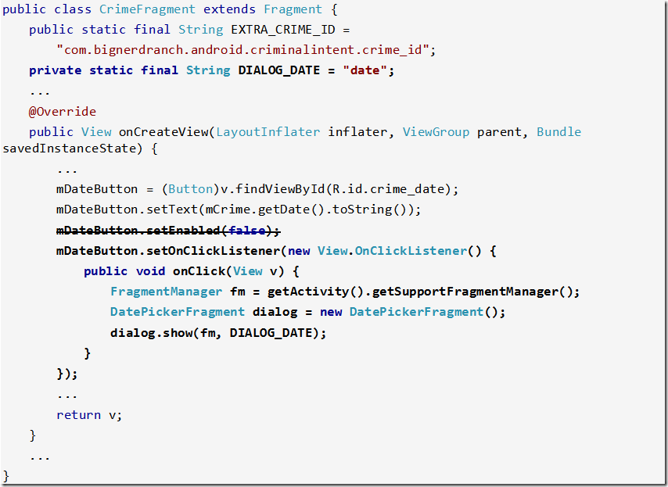Click the String type in EXTRA_CRIME_ID declaration
The height and width of the screenshot is (487, 668).
click(x=201, y=30)
